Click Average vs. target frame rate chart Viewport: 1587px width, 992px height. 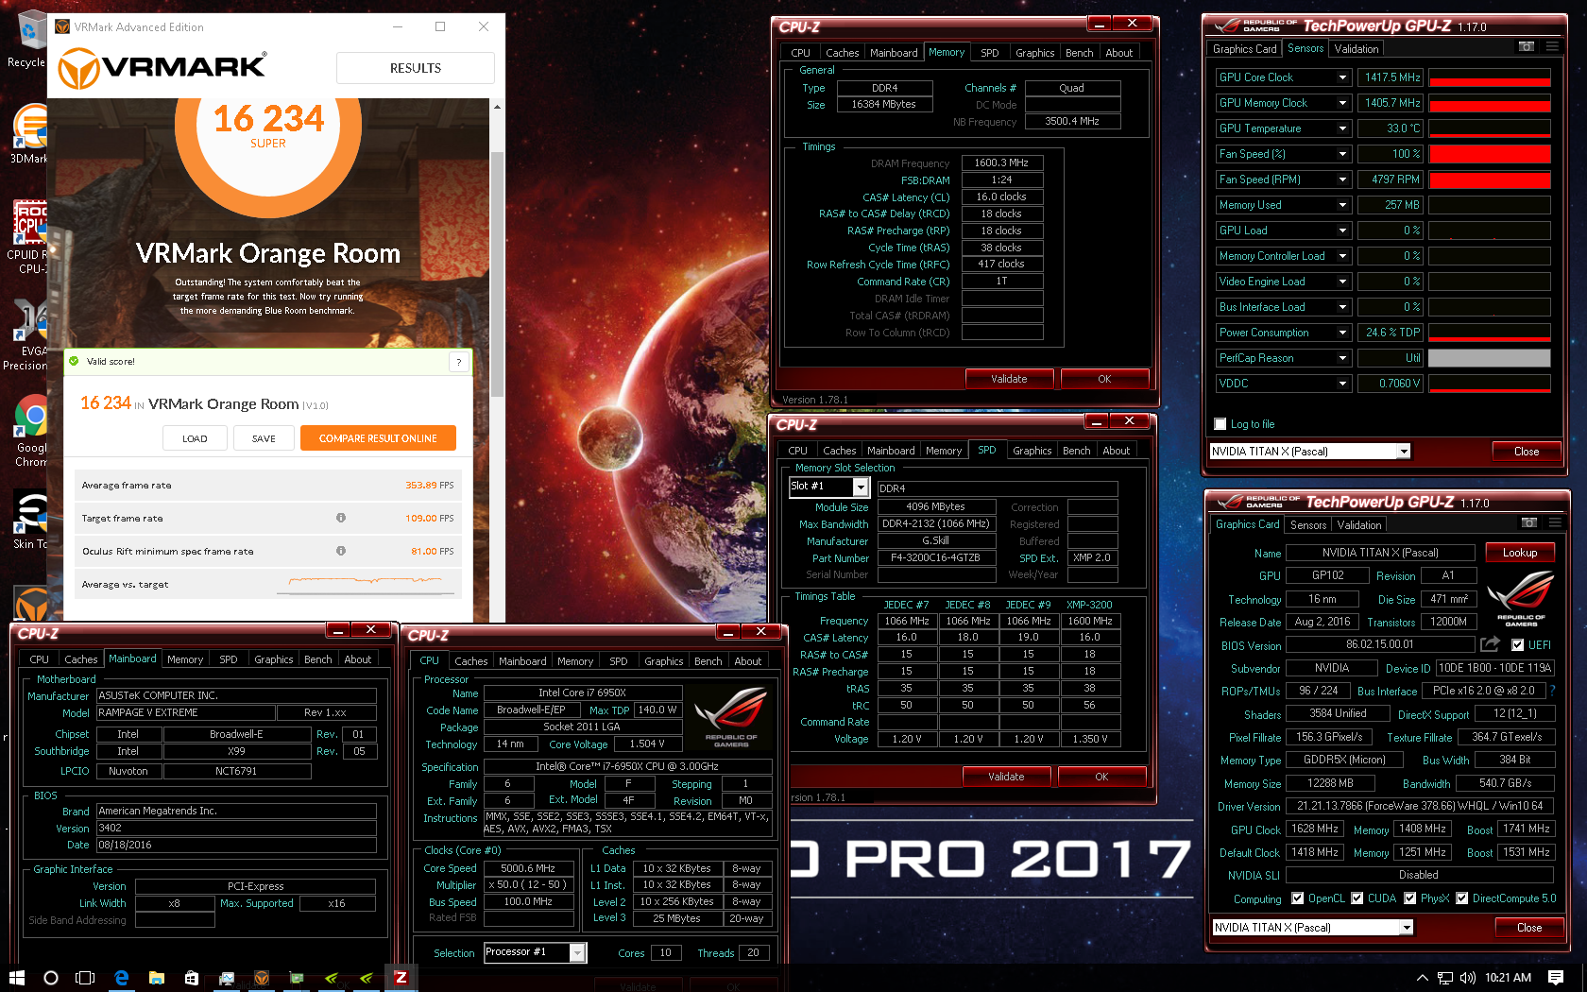366,584
